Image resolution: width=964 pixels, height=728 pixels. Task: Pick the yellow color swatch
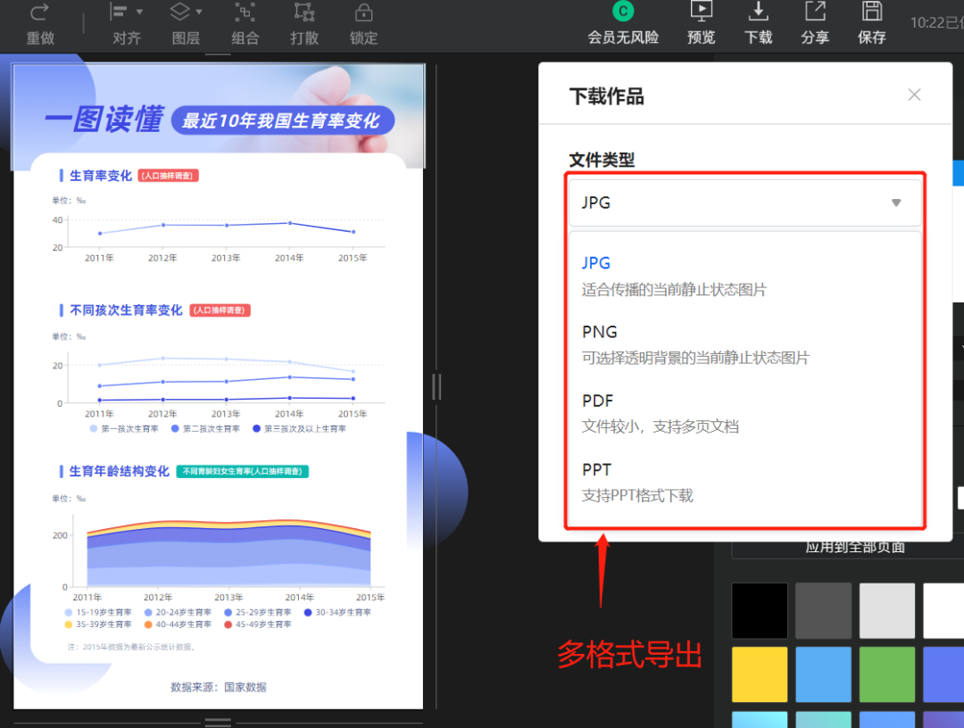(760, 674)
